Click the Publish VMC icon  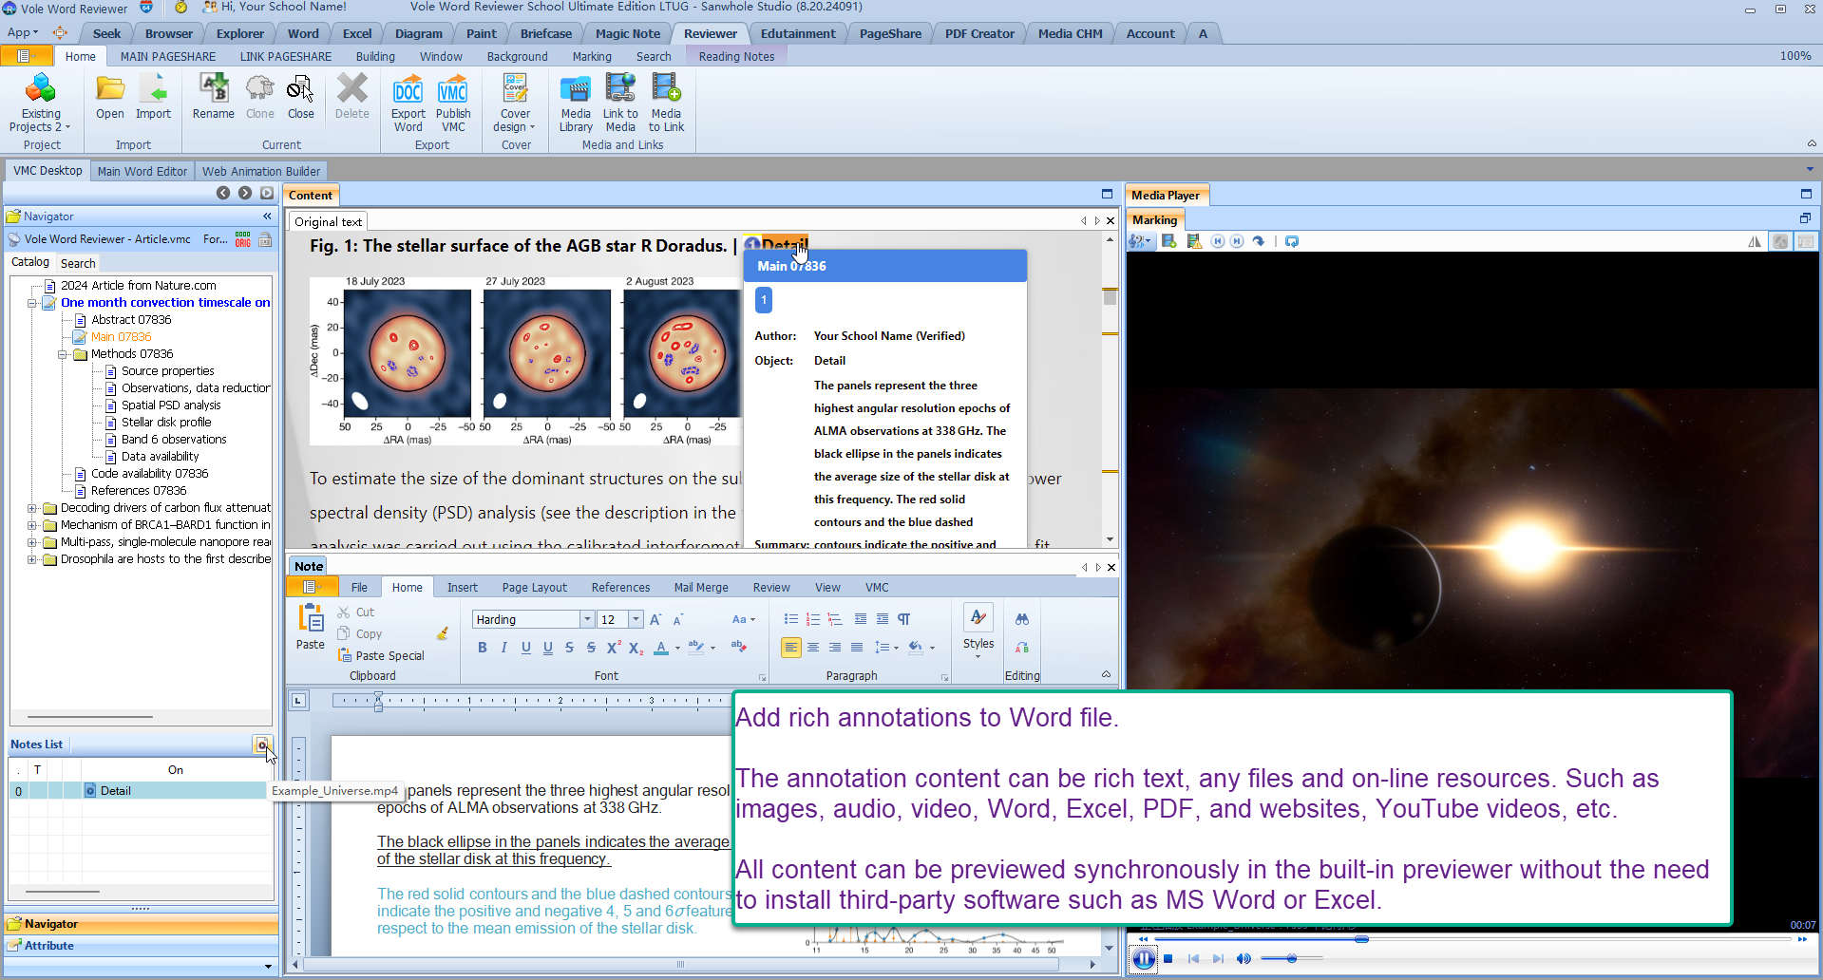tap(453, 103)
